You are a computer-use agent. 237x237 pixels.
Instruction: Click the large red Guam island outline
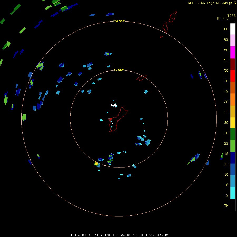pos(118,119)
